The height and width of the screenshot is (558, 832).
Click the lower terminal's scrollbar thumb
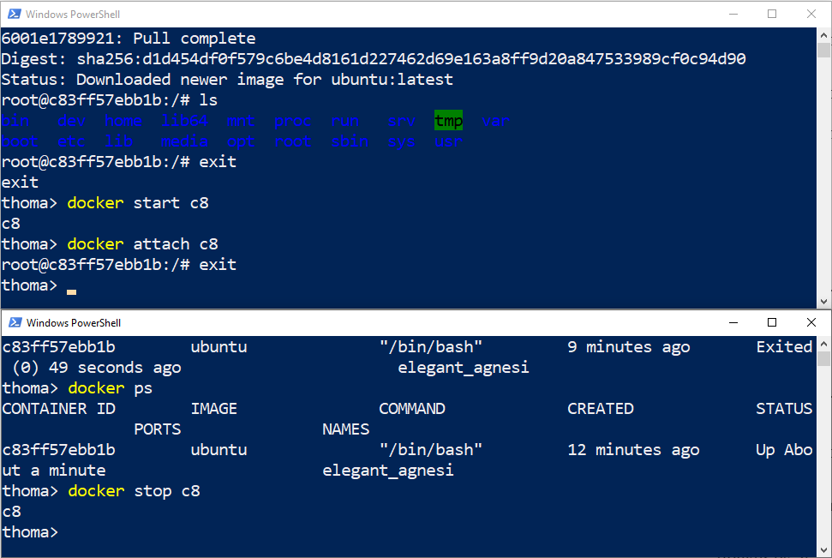(x=824, y=358)
